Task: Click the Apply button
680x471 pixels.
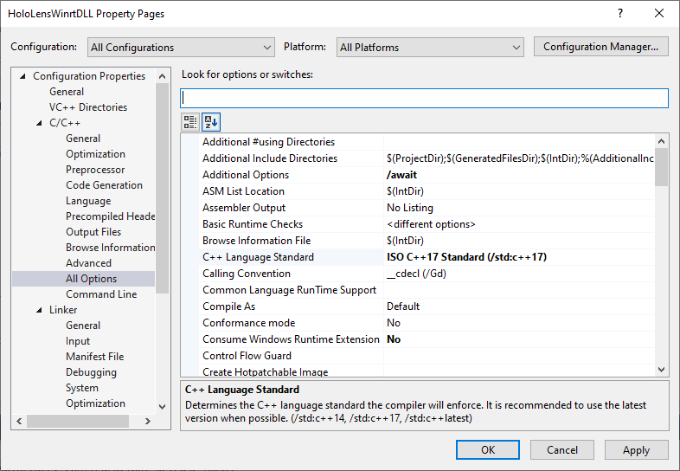Action: coord(636,449)
